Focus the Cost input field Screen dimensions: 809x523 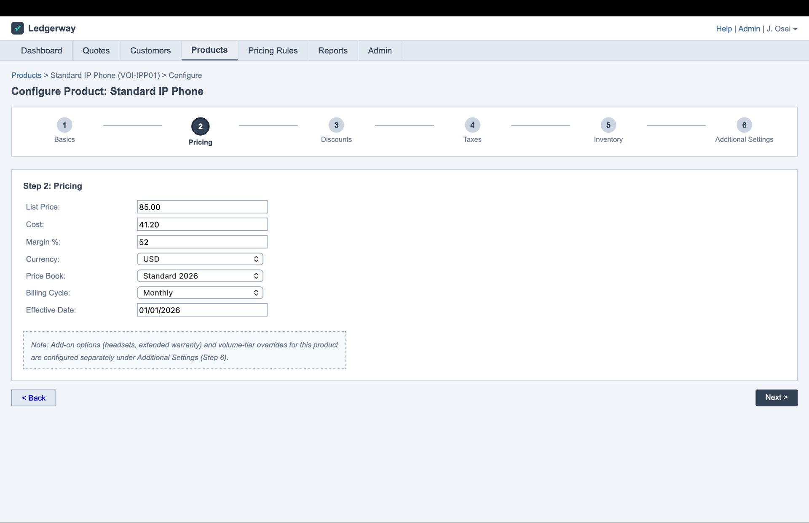pyautogui.click(x=202, y=224)
